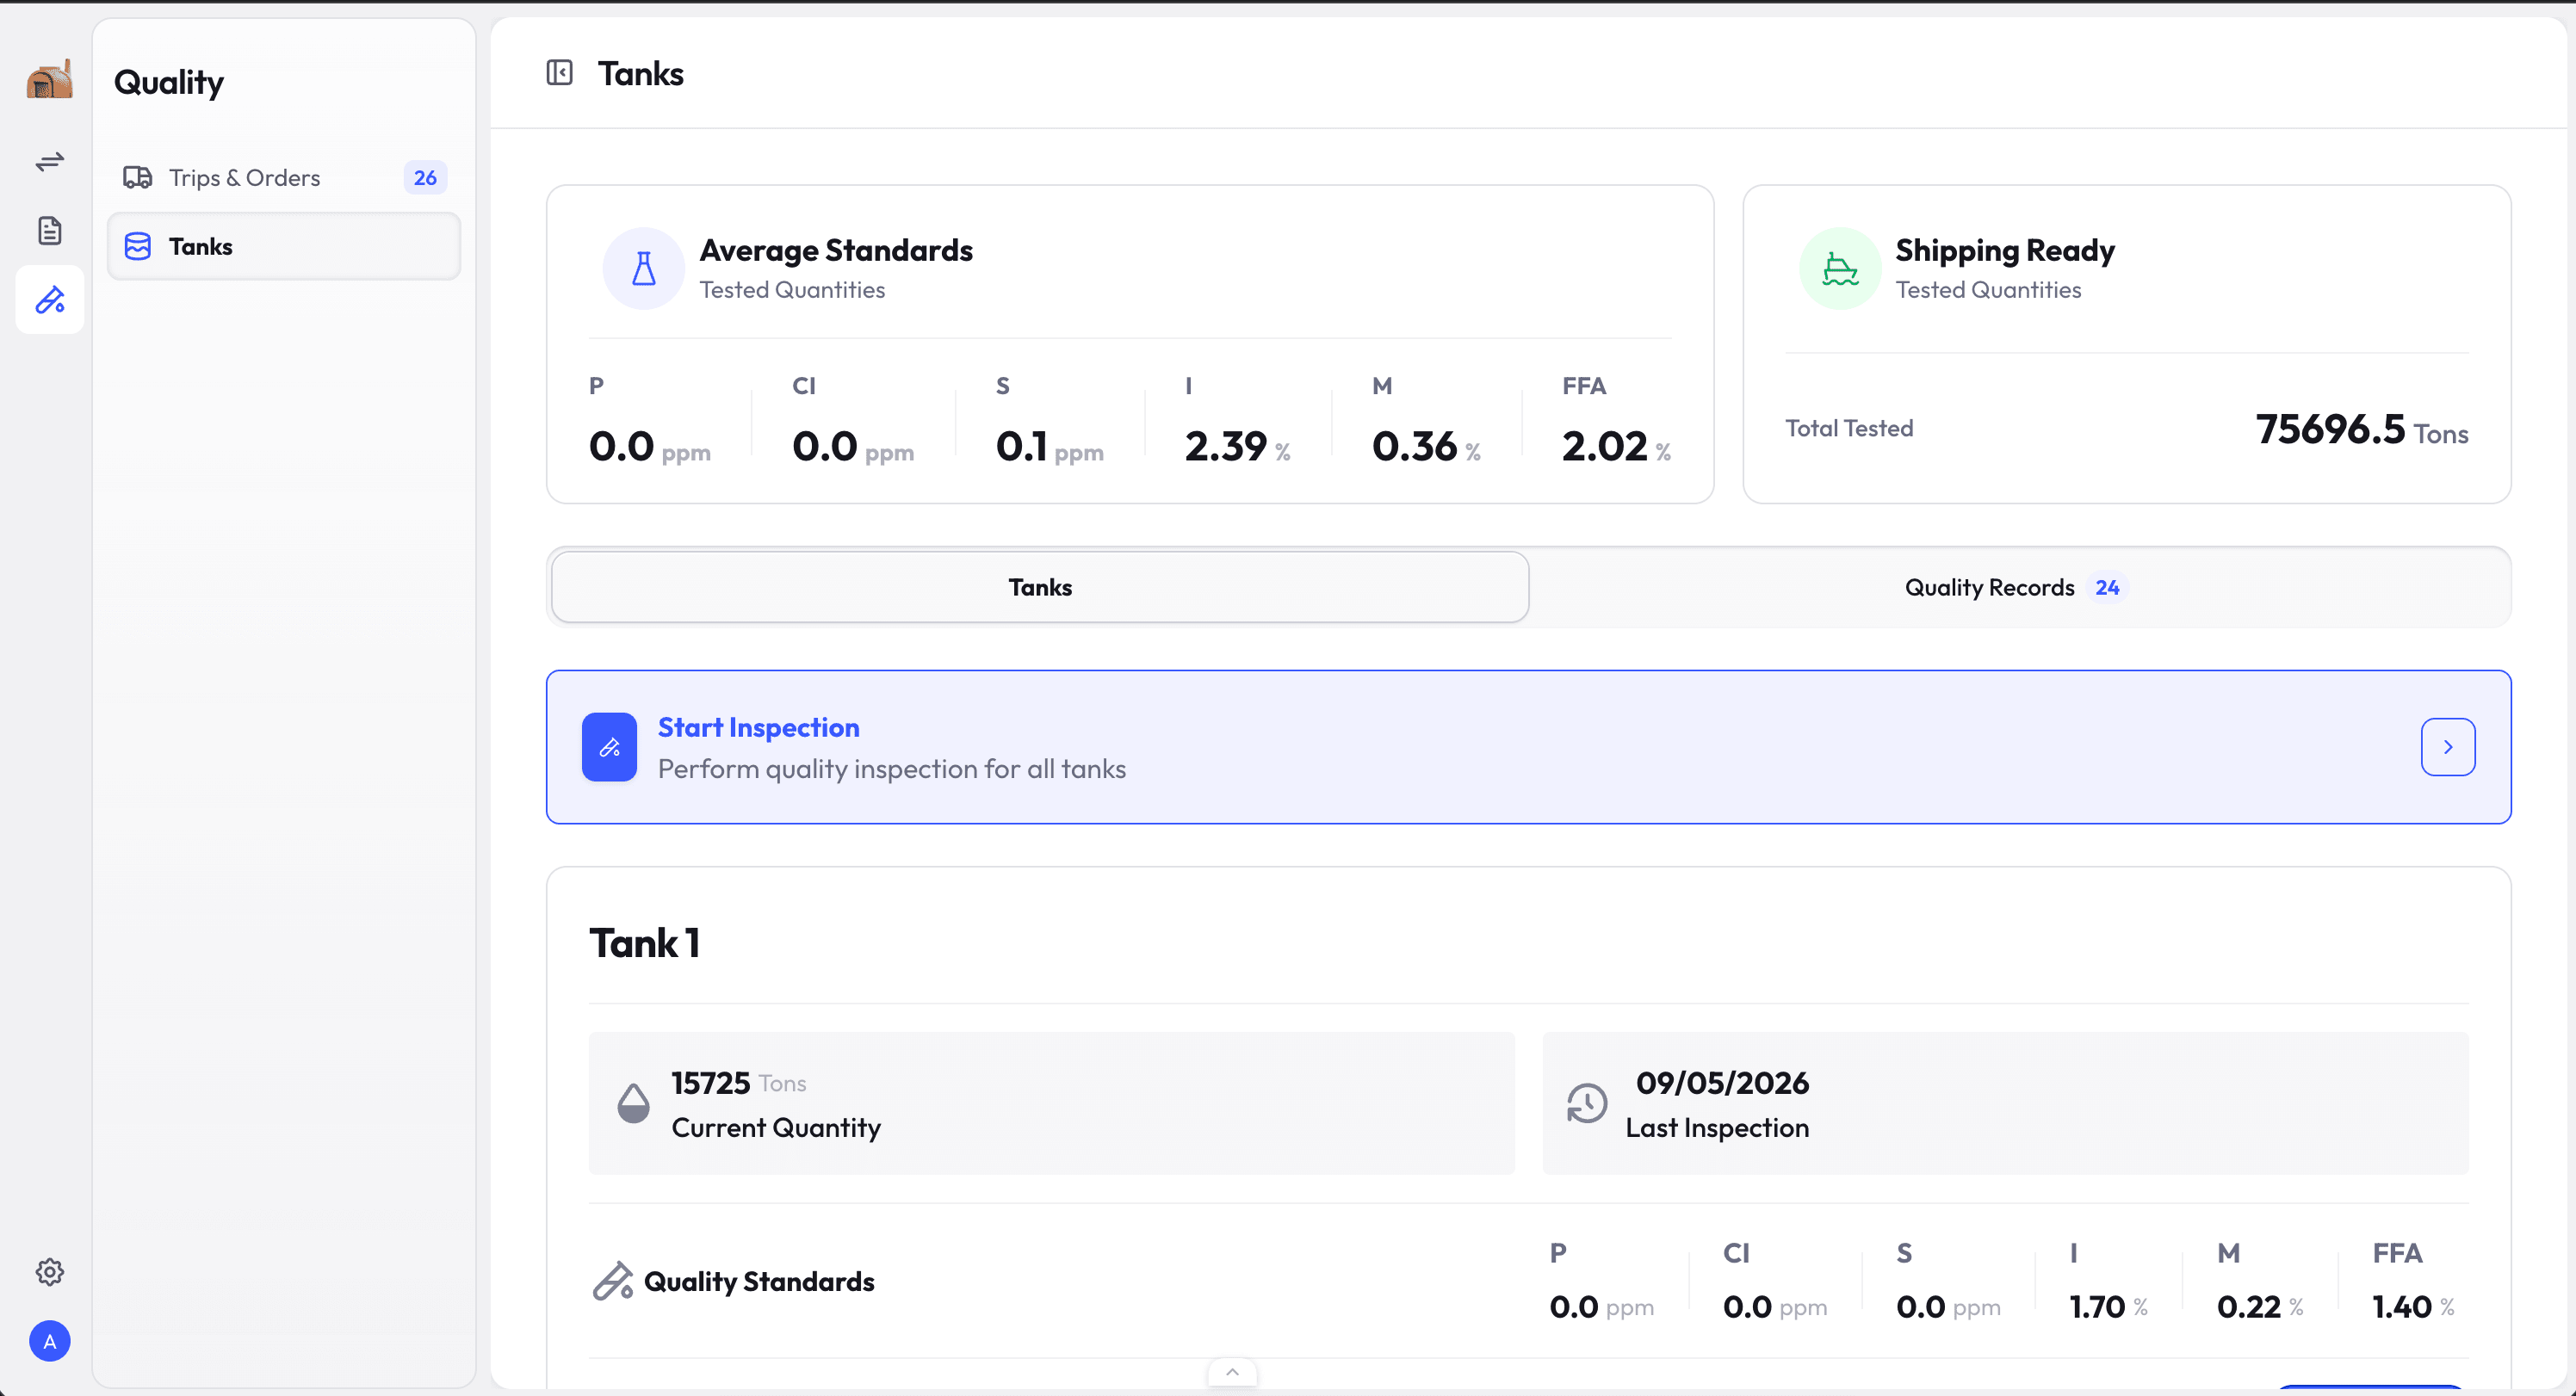Expand the bottom panel chevron handle
Viewport: 2576px width, 1396px height.
pos(1232,1372)
